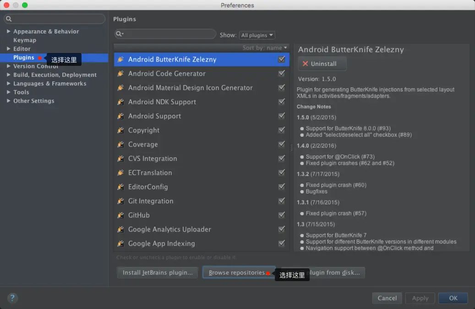Open Languages & Frameworks settings page
The width and height of the screenshot is (475, 309).
coord(49,84)
